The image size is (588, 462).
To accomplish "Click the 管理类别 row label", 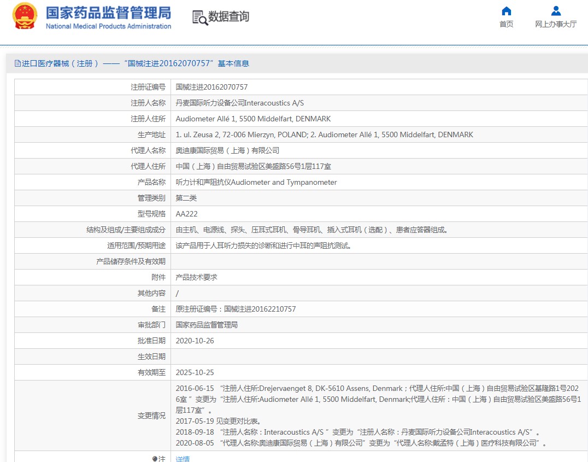I will click(151, 198).
